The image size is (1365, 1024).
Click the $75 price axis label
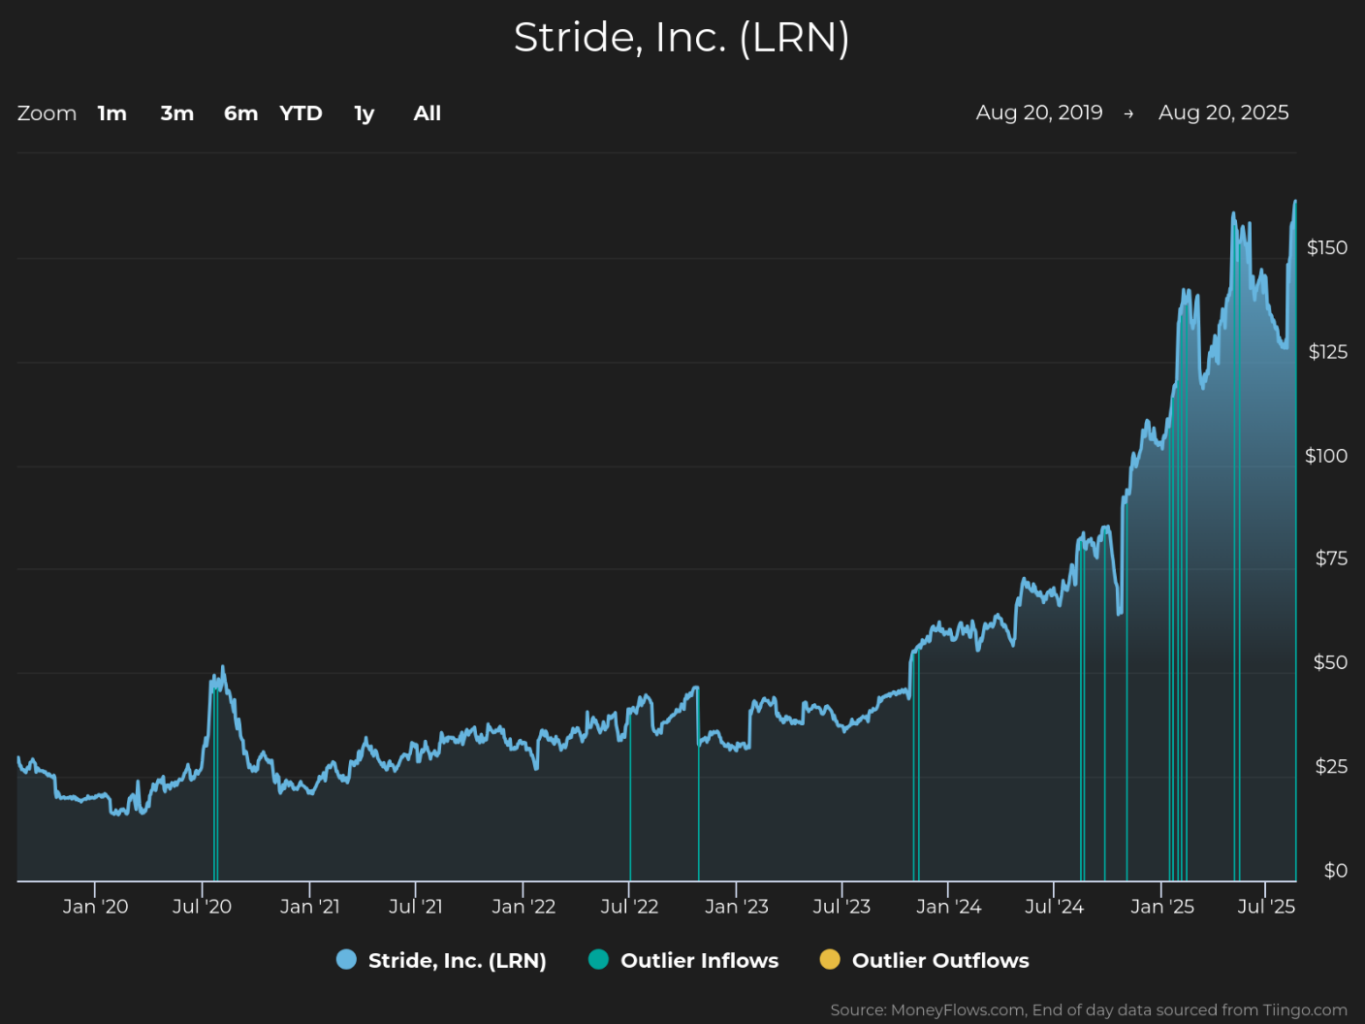[x=1331, y=559]
